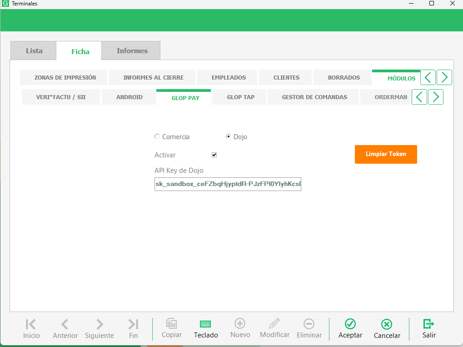The height and width of the screenshot is (347, 463).
Task: Go to next record with Siguiente
Action: 100,329
